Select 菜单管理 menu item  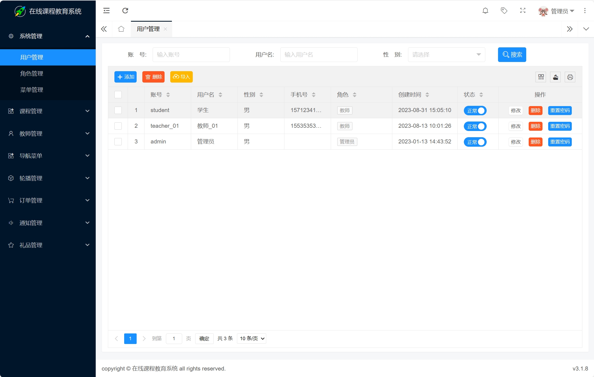point(32,90)
